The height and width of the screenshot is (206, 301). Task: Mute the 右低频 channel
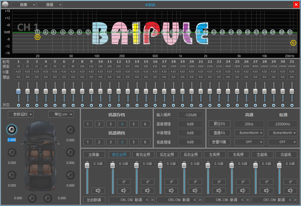(x=243, y=190)
